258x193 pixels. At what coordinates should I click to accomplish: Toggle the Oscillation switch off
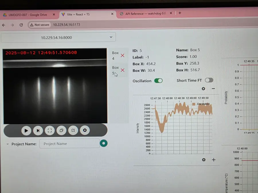coord(159,81)
